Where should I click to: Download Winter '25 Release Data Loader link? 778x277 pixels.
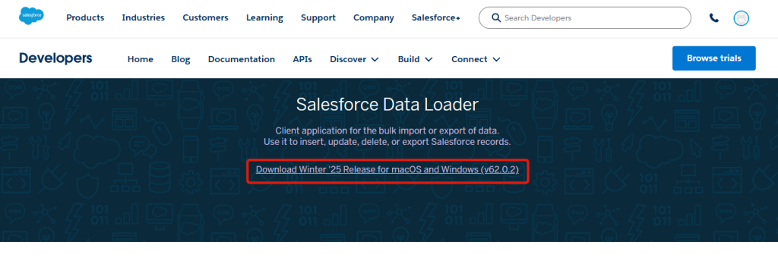387,169
